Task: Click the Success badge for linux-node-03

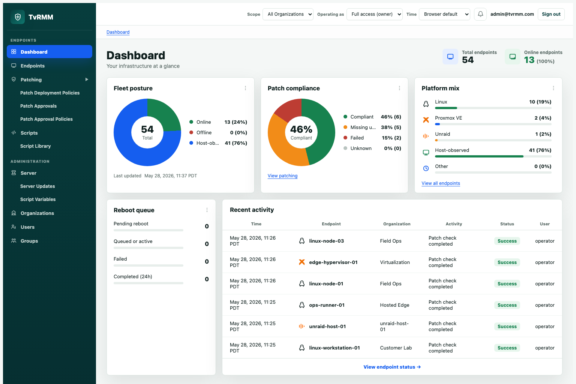Action: (507, 241)
